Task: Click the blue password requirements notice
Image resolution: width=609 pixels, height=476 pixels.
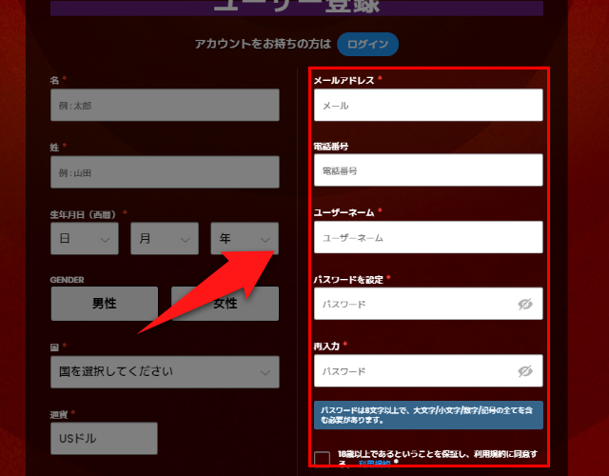Action: 427,415
